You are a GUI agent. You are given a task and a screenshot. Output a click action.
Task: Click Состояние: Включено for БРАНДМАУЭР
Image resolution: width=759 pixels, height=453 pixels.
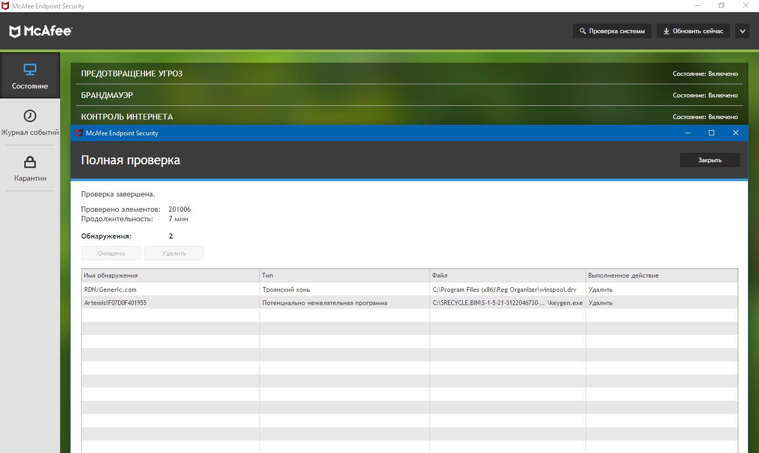(x=705, y=95)
